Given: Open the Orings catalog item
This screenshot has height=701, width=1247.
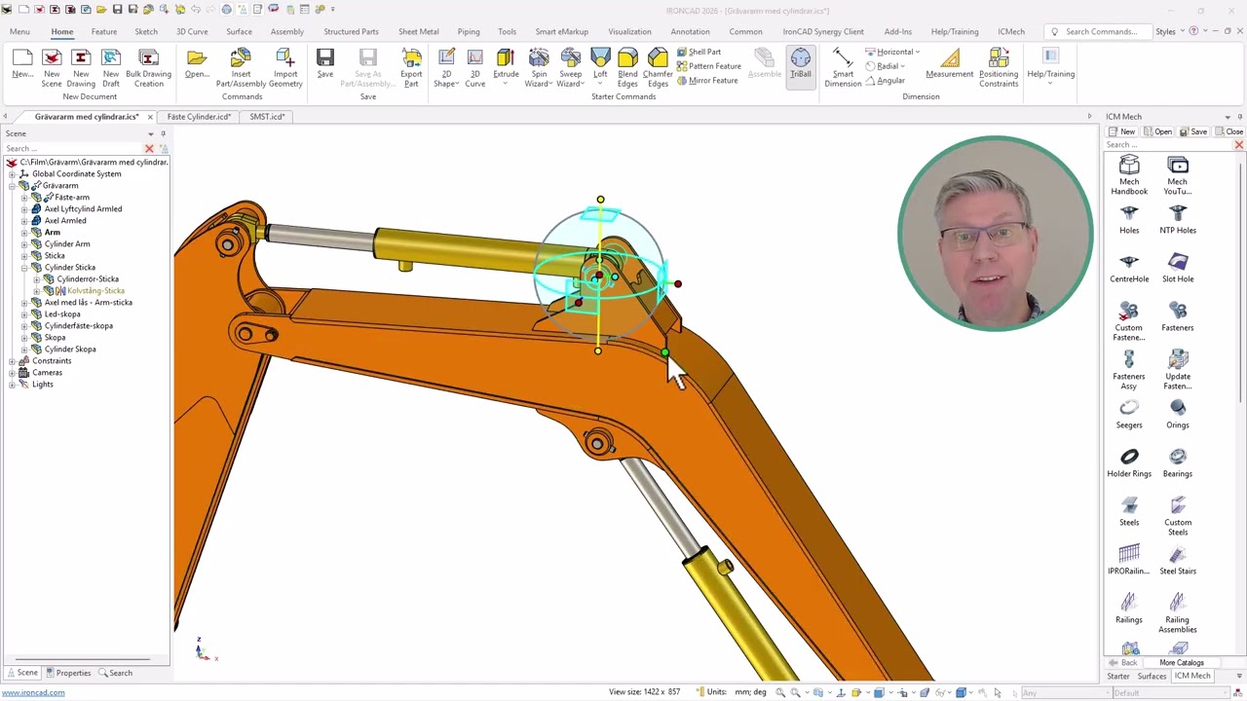Looking at the screenshot, I should pos(1178,414).
